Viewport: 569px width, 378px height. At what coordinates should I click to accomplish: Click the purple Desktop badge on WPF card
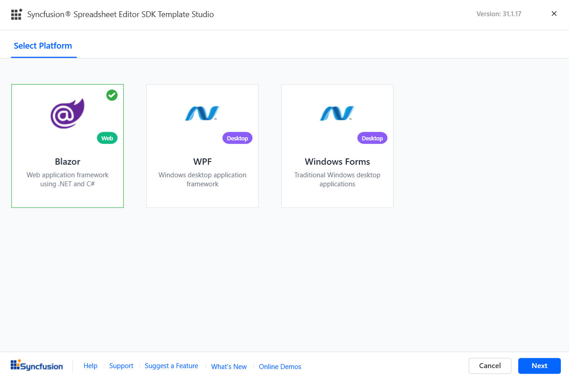(x=237, y=138)
